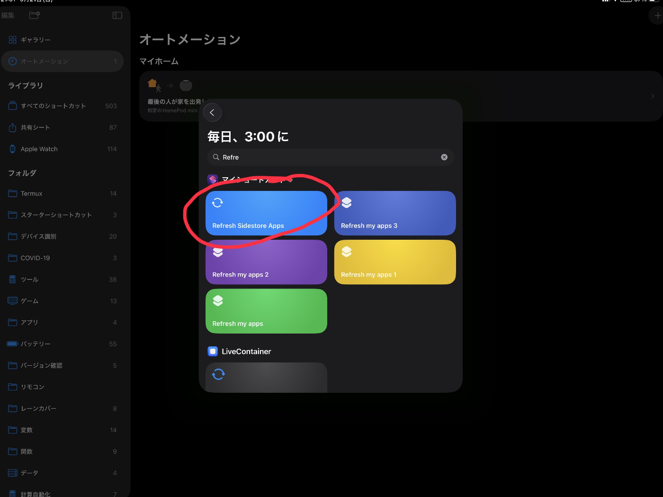Open the ツール folder
663x497 pixels.
click(x=63, y=280)
